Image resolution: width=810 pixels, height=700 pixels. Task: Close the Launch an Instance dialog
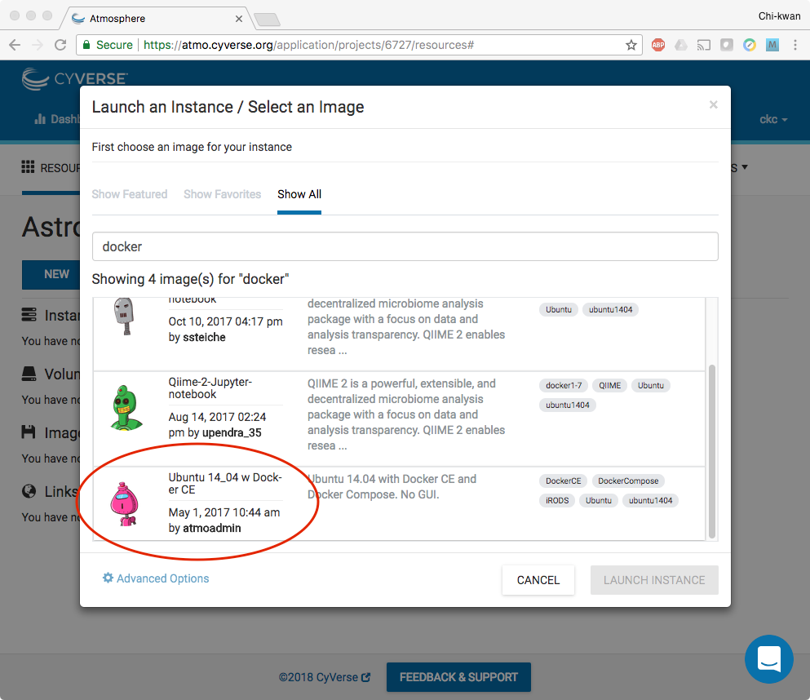714,105
